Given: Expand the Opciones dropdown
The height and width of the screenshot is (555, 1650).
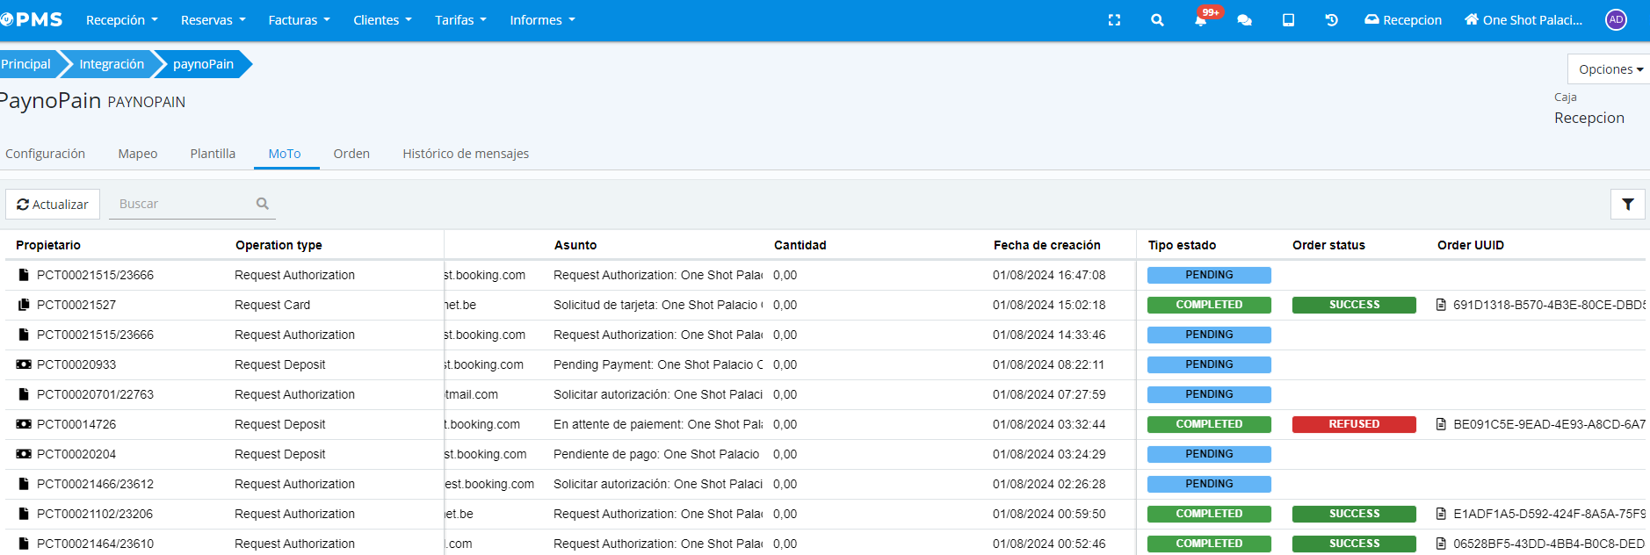Looking at the screenshot, I should [x=1610, y=69].
